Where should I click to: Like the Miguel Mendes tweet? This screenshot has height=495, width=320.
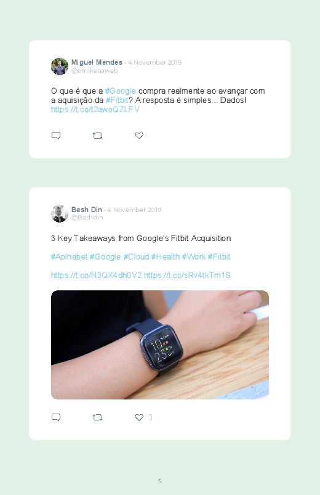click(x=139, y=136)
